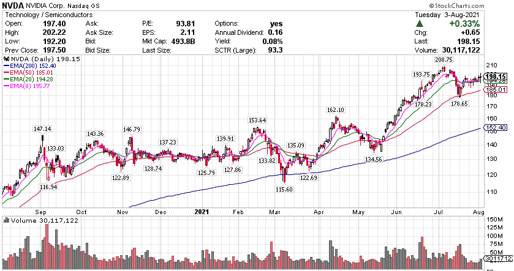Click the 115.60 low price label
The image size is (514, 271).
[x=284, y=189]
